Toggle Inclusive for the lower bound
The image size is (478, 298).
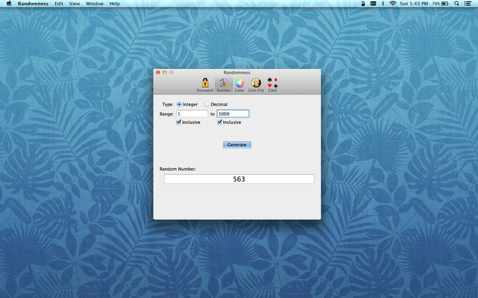pyautogui.click(x=179, y=122)
